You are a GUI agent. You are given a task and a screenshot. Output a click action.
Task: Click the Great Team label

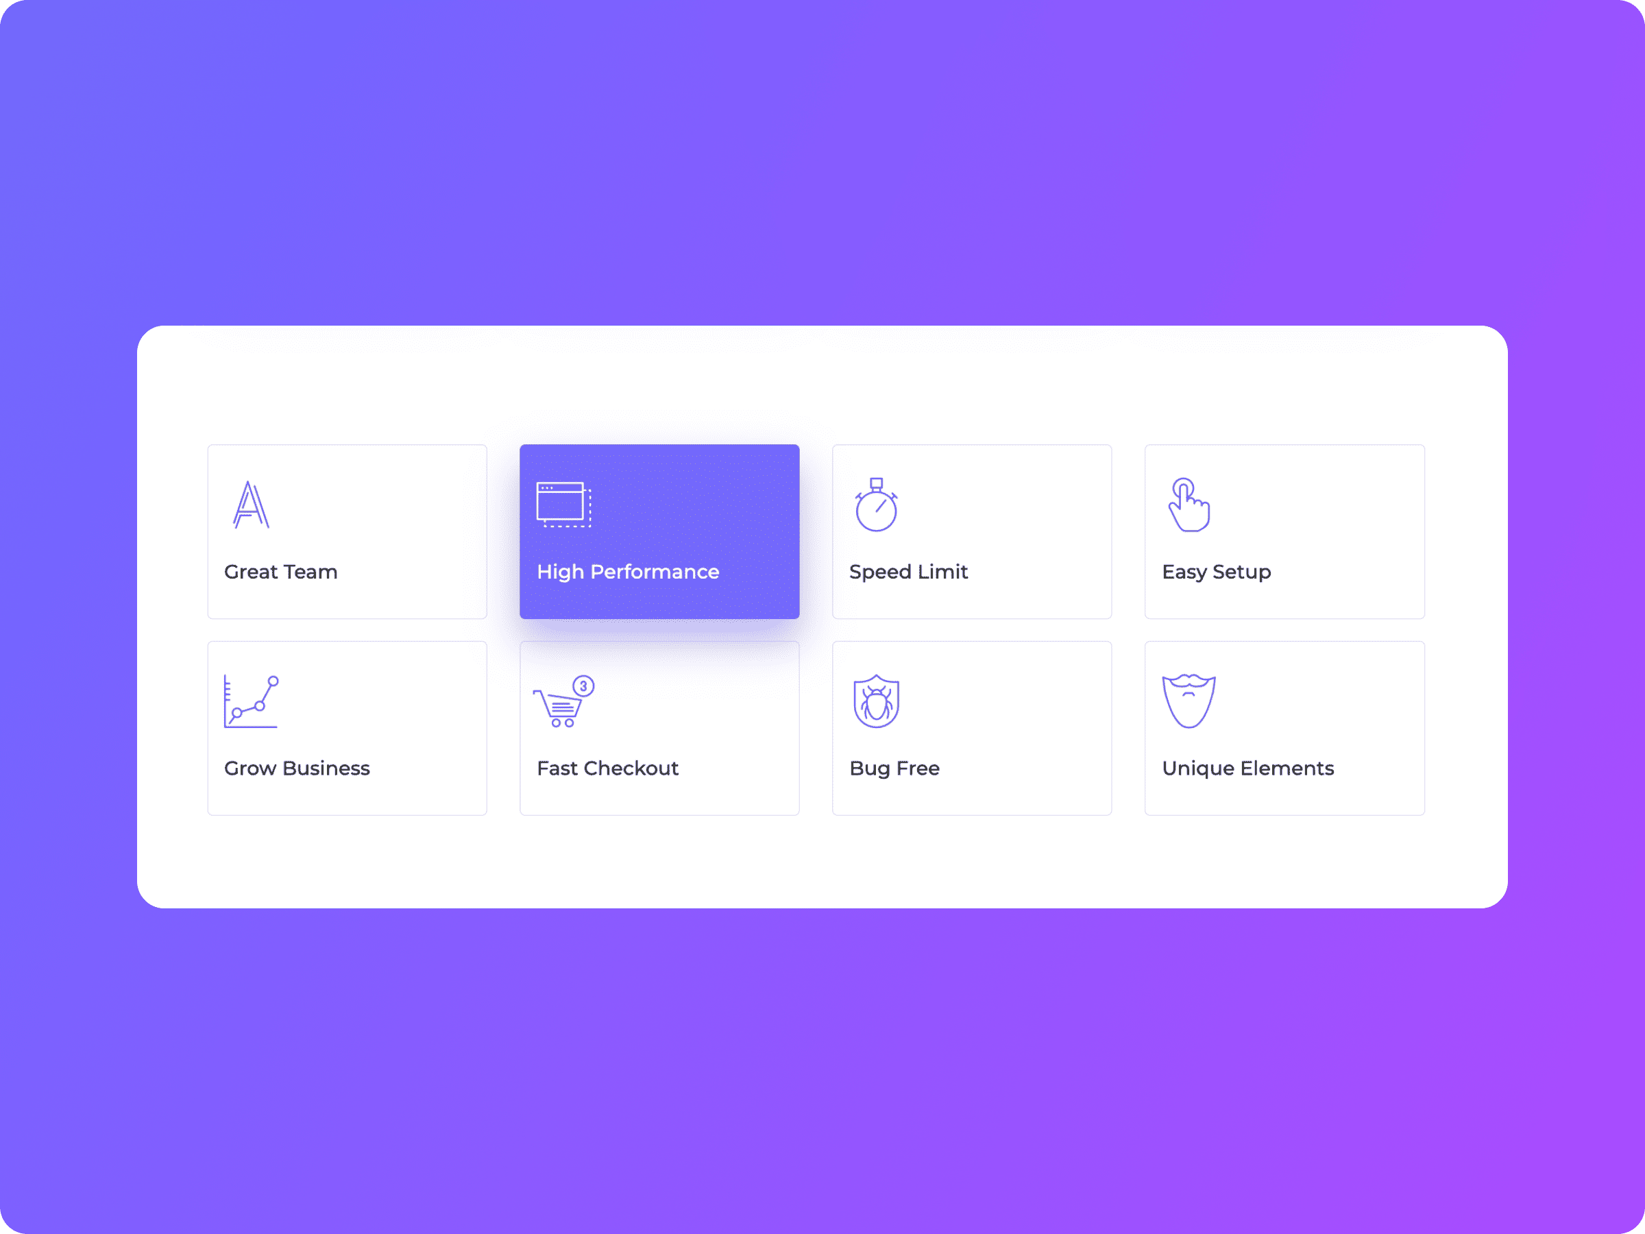click(280, 572)
